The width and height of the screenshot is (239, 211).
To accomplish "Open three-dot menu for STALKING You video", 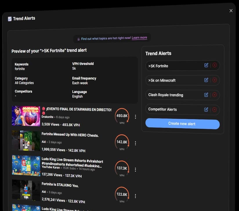I will tap(135, 196).
